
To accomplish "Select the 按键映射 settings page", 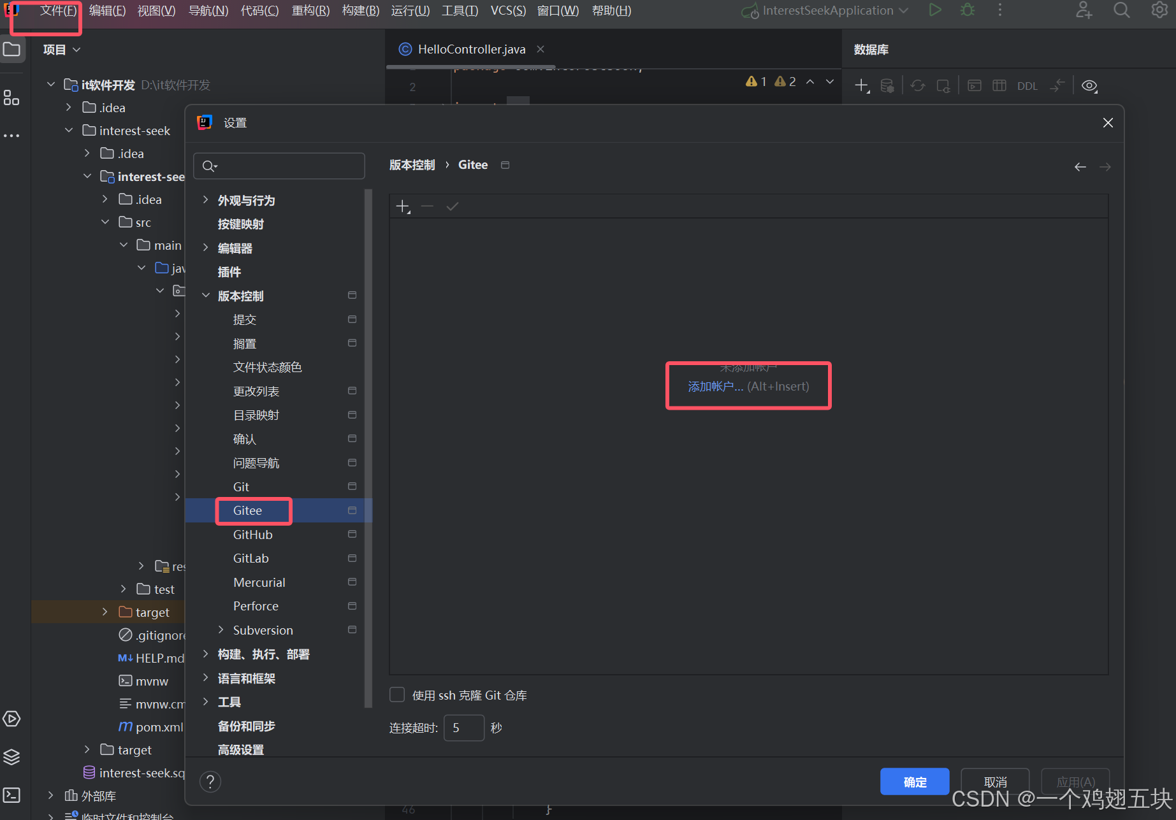I will 240,224.
